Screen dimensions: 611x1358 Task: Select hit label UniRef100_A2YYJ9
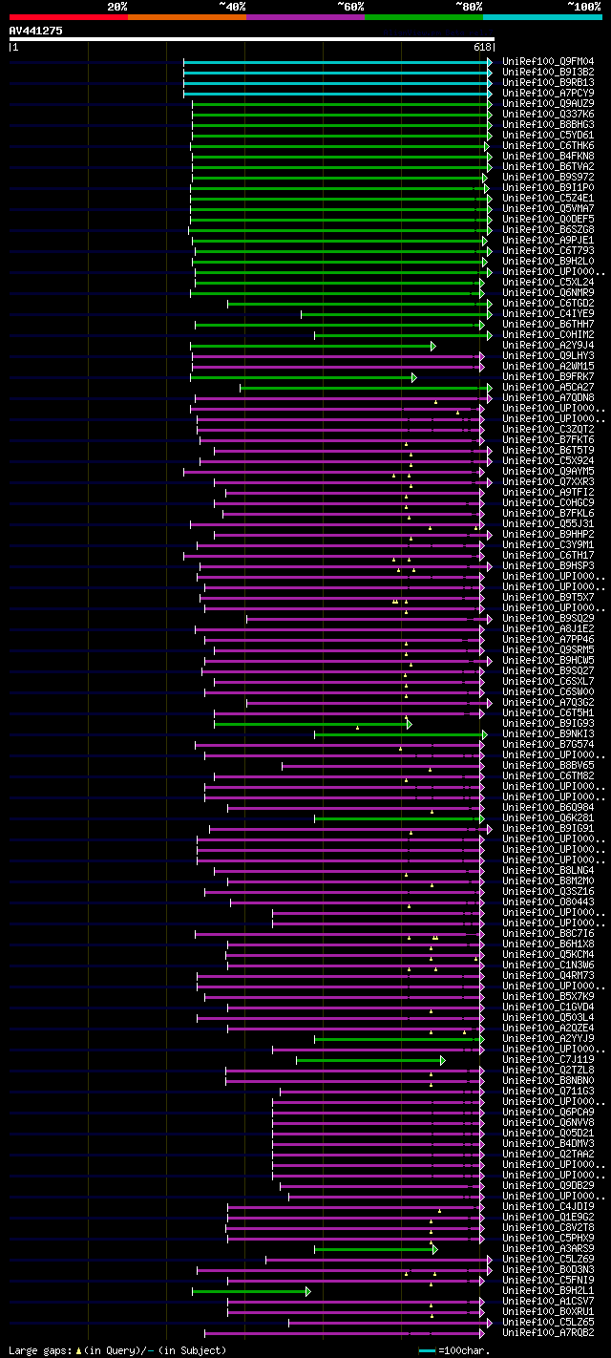(x=548, y=1038)
